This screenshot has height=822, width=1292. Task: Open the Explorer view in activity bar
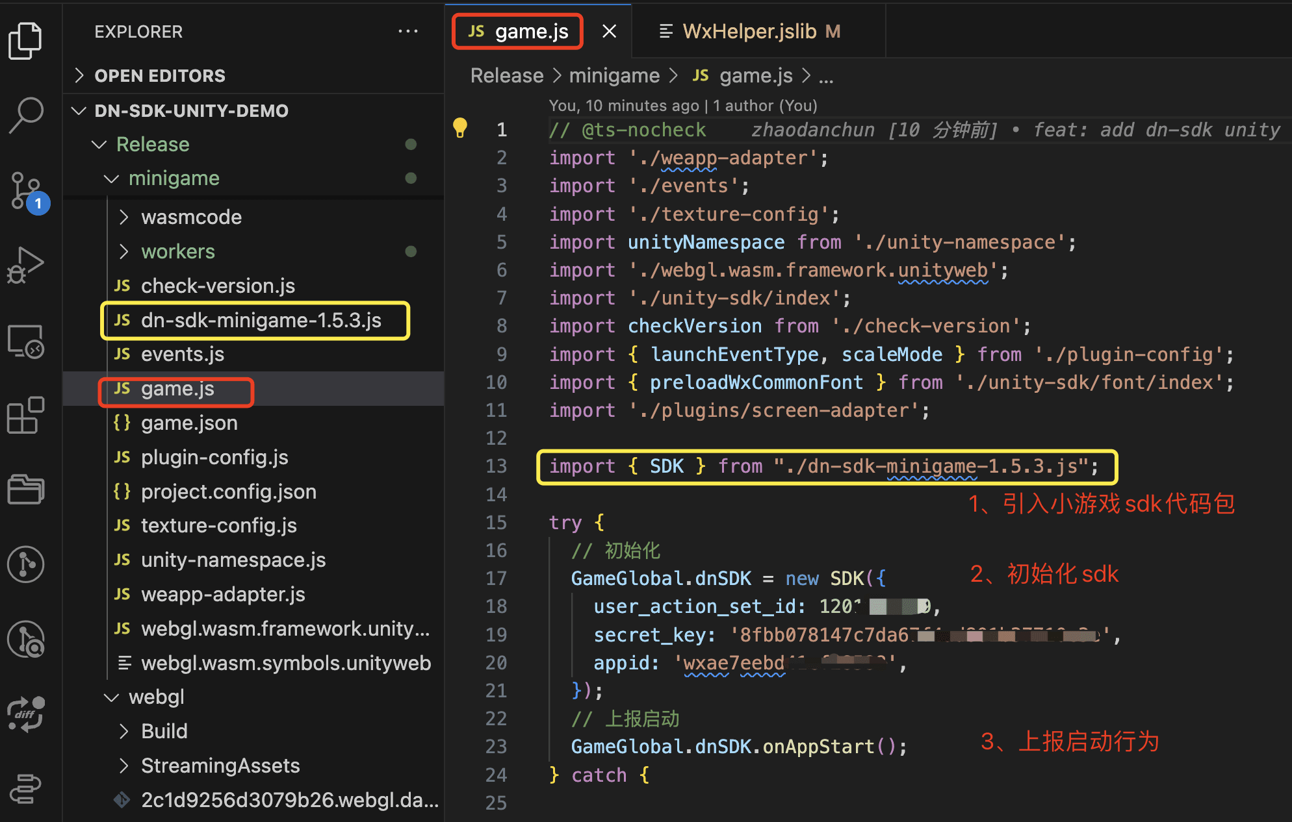tap(25, 40)
